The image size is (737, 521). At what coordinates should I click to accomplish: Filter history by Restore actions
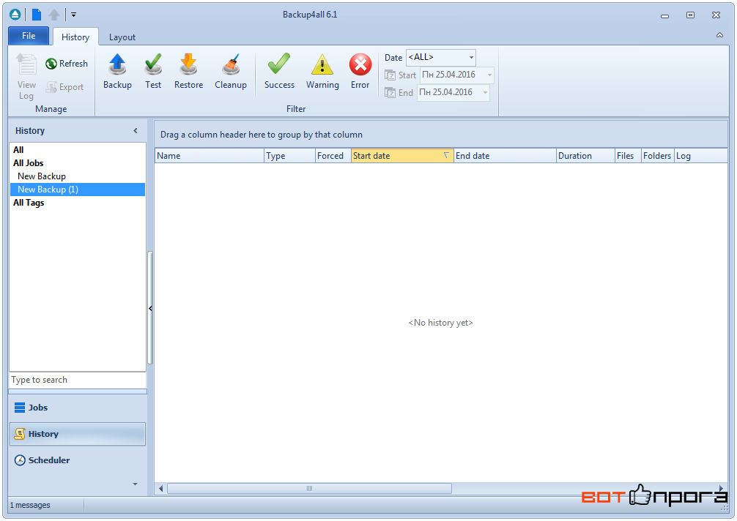(188, 71)
